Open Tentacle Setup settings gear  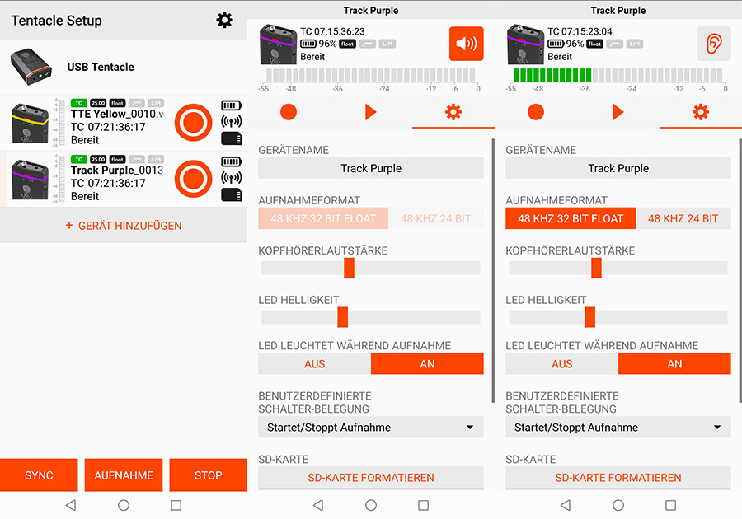[224, 20]
